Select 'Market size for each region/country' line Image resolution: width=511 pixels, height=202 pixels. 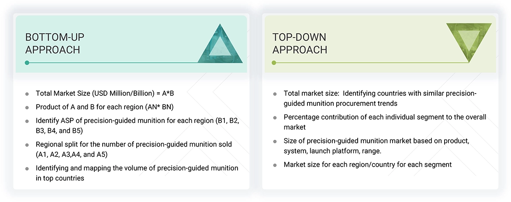367,165
